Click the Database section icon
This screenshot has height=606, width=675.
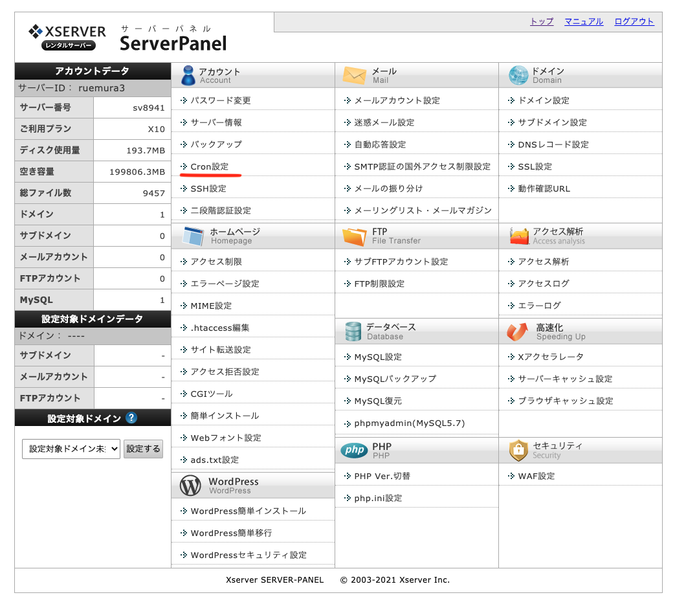click(351, 331)
